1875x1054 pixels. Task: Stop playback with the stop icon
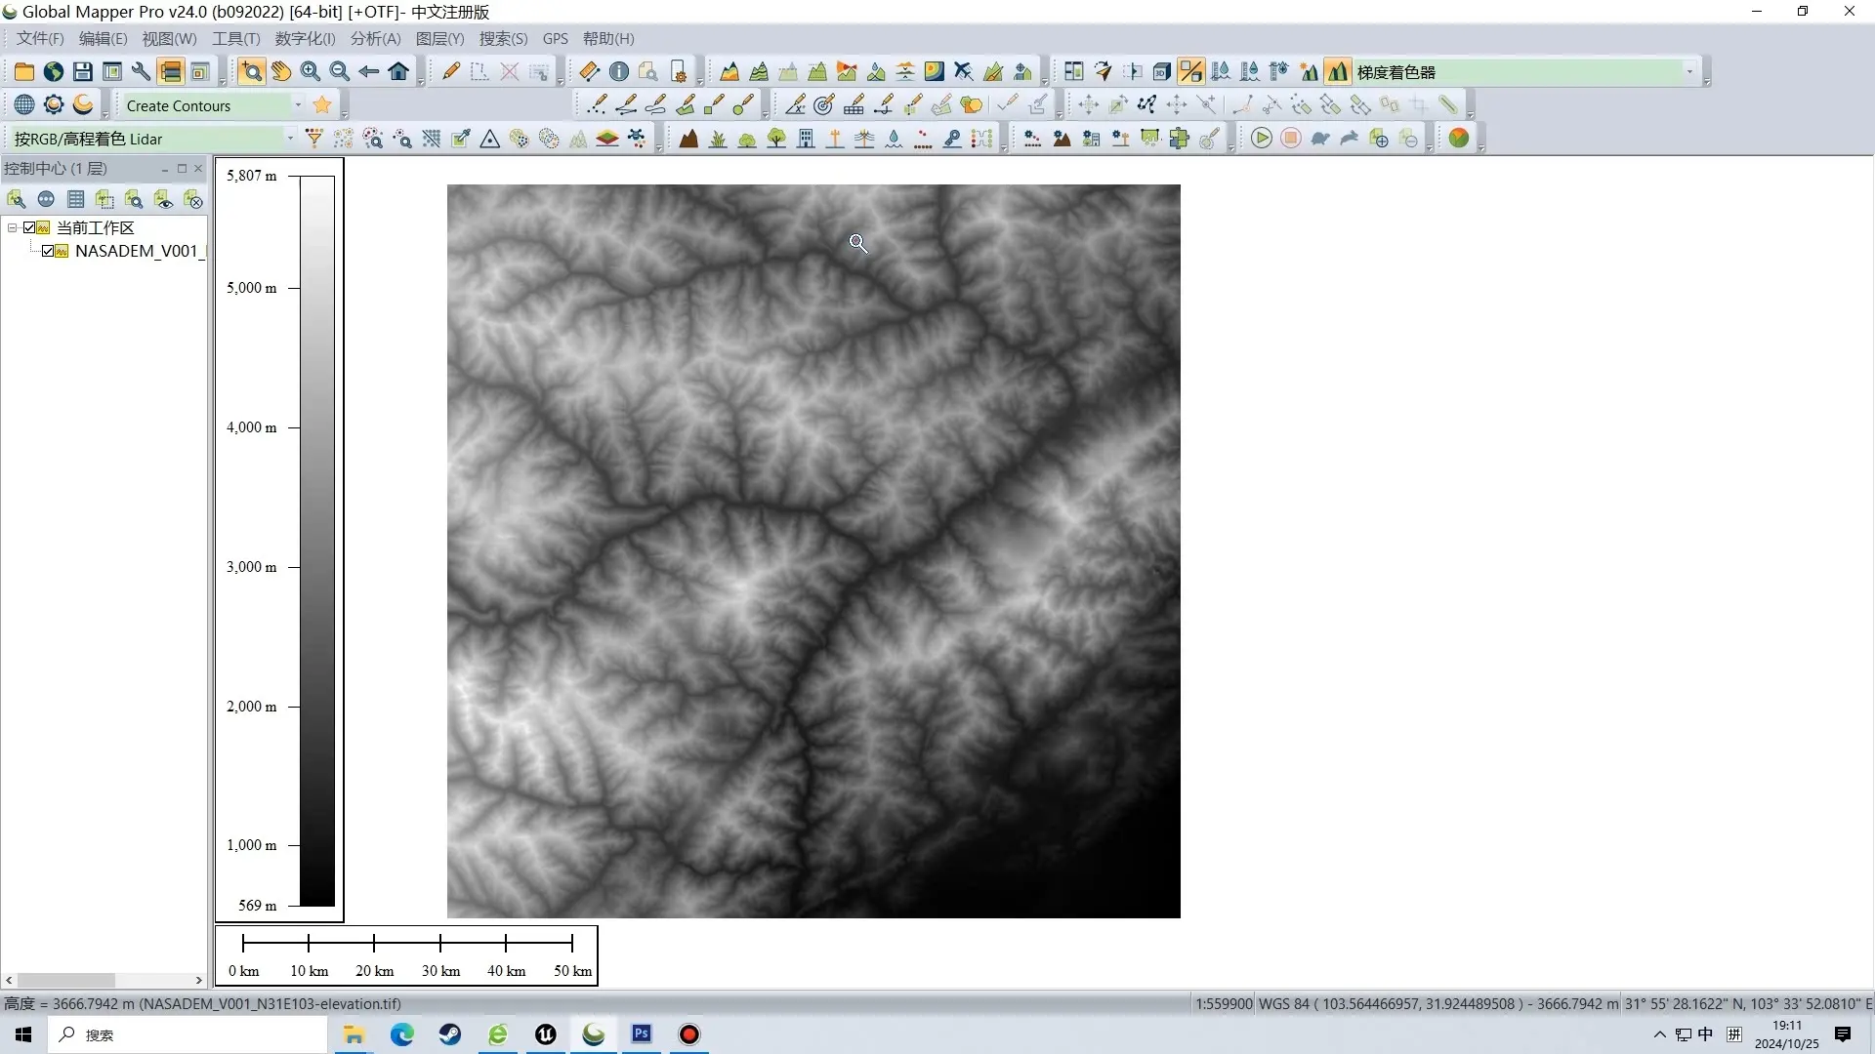pos(1291,139)
